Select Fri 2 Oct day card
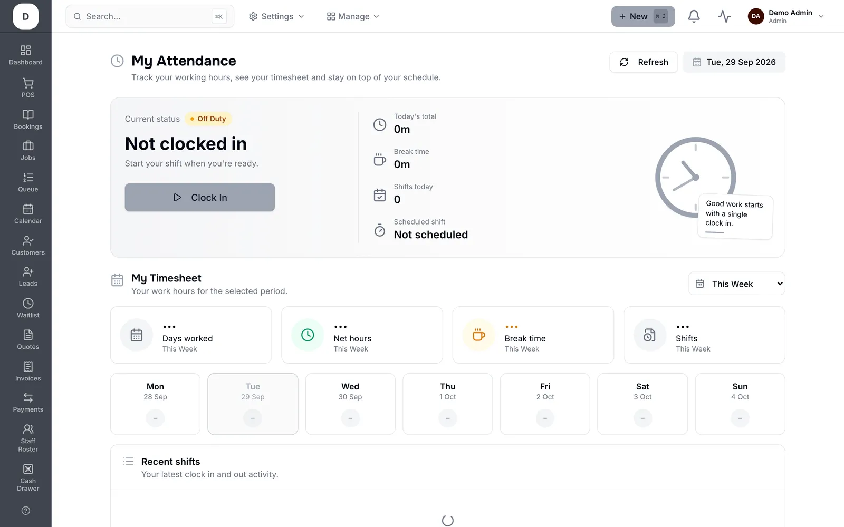844x527 pixels. [x=545, y=404]
